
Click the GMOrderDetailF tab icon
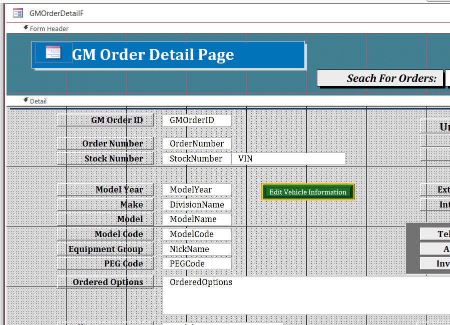[18, 13]
